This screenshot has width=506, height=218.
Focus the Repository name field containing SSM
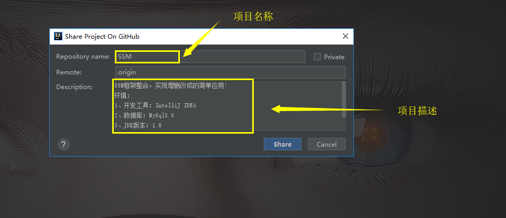point(210,57)
